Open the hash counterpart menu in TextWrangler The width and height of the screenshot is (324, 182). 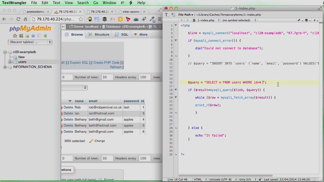pos(315,20)
